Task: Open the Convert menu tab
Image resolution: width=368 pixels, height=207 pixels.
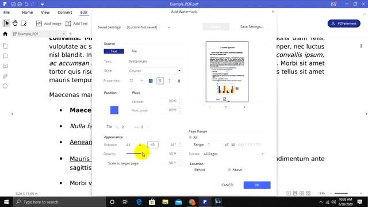Action: tap(65, 13)
